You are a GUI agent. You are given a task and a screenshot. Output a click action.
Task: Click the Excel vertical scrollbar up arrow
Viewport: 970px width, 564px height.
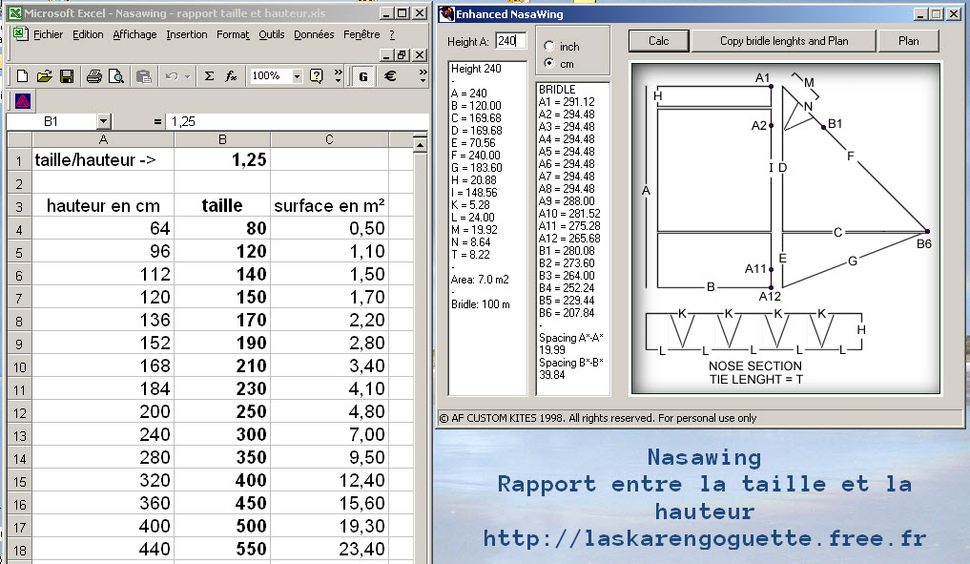420,145
